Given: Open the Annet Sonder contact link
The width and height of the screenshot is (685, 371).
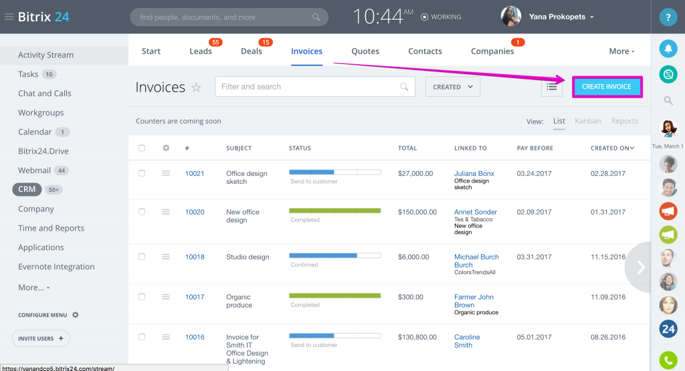Looking at the screenshot, I should tap(476, 212).
